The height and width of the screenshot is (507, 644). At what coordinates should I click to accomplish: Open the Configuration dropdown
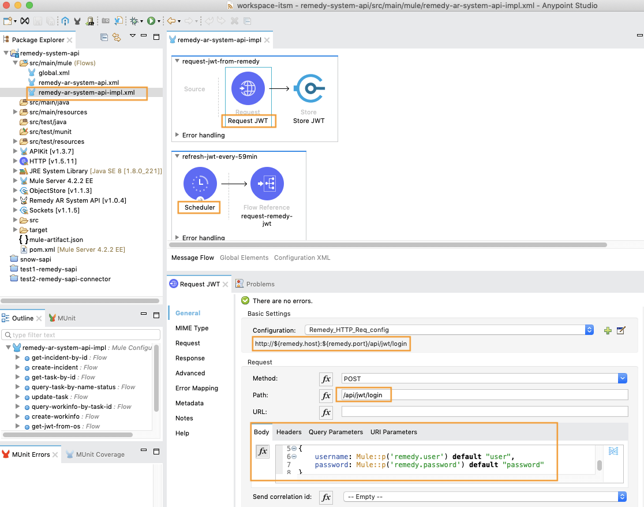[589, 330]
